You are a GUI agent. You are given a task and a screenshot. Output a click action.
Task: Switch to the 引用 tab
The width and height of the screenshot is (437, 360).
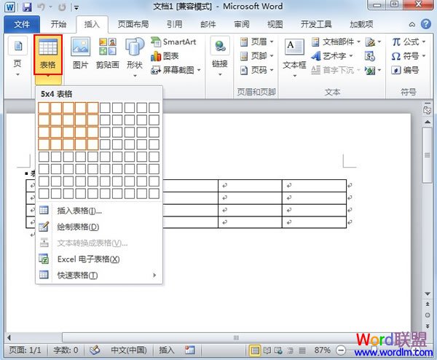[x=175, y=25]
